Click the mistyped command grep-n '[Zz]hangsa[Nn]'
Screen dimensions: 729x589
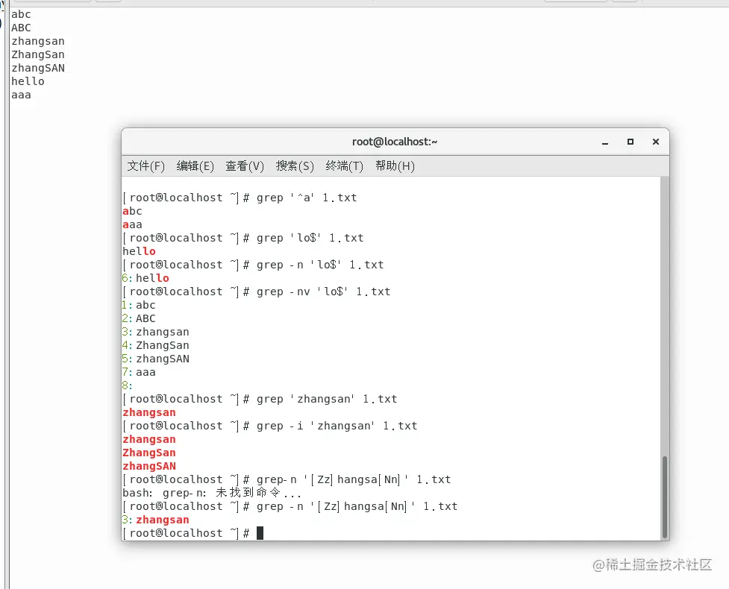tap(354, 479)
